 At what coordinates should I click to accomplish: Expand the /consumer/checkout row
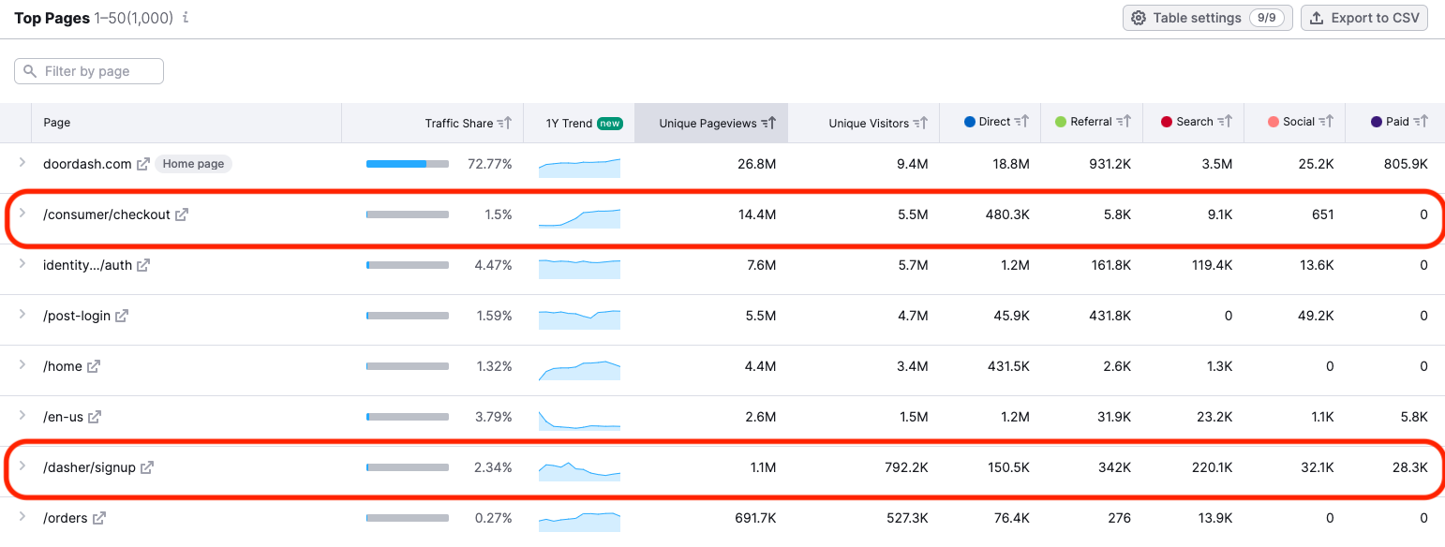click(22, 214)
